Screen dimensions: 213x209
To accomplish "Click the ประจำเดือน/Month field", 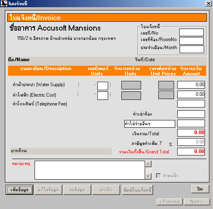I will (x=192, y=49).
